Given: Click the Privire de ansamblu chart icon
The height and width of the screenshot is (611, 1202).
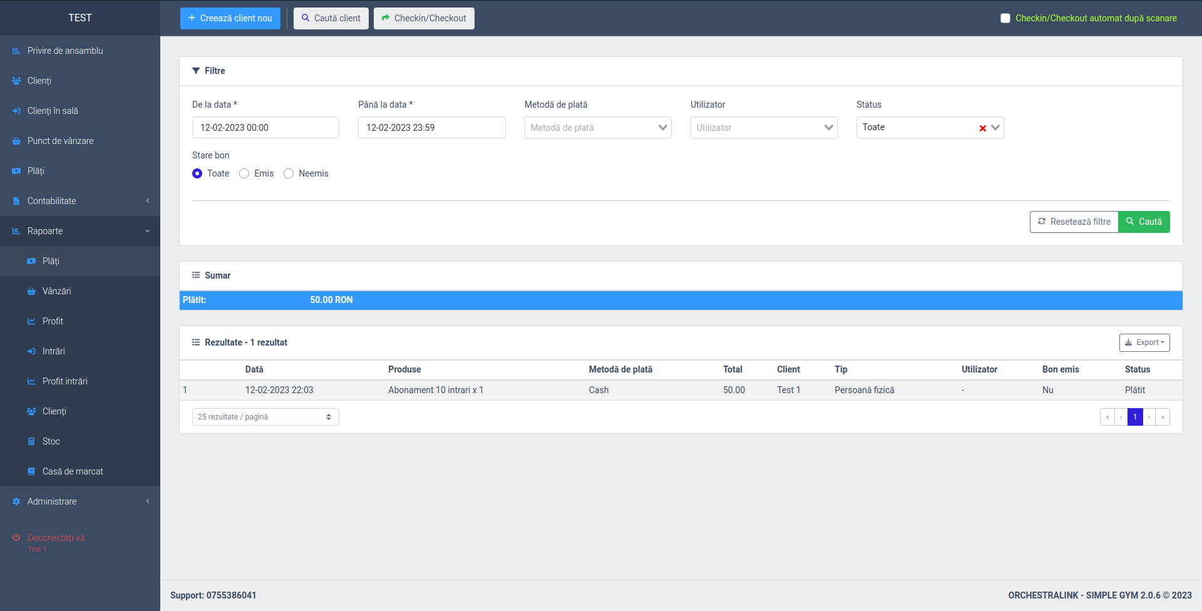Looking at the screenshot, I should 16,51.
